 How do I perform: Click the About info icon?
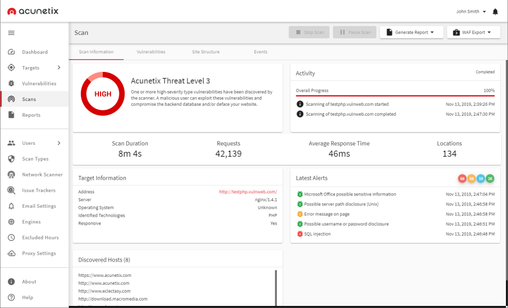(11, 282)
